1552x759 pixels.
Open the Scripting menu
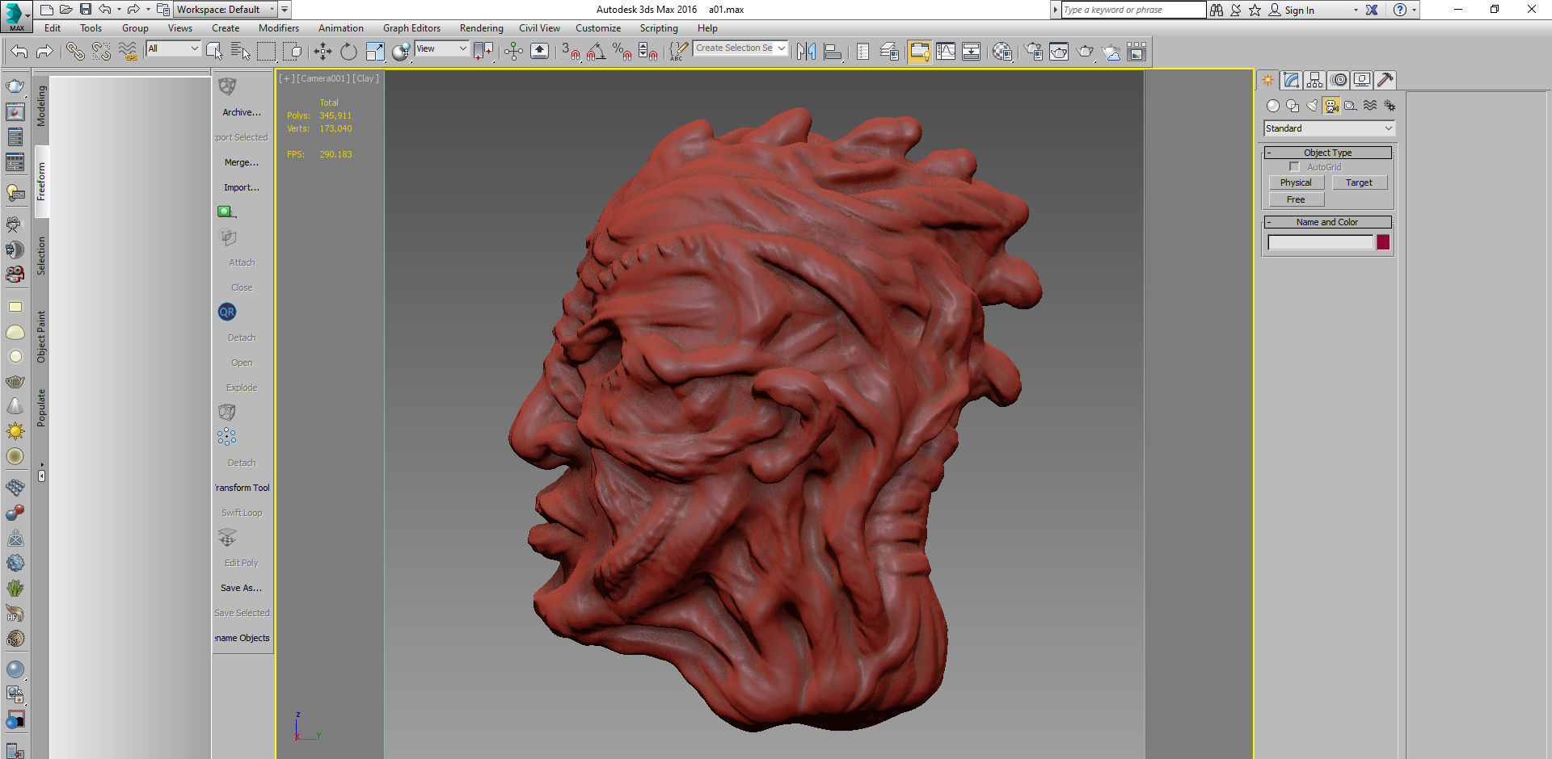tap(659, 28)
